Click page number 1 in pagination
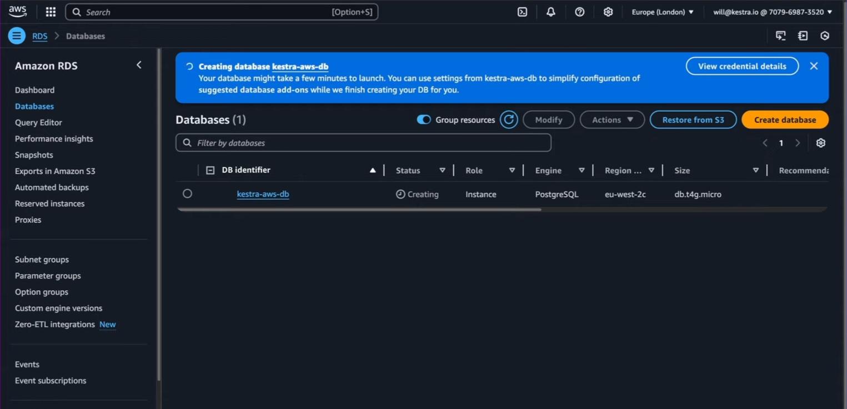This screenshot has width=847, height=409. tap(781, 143)
